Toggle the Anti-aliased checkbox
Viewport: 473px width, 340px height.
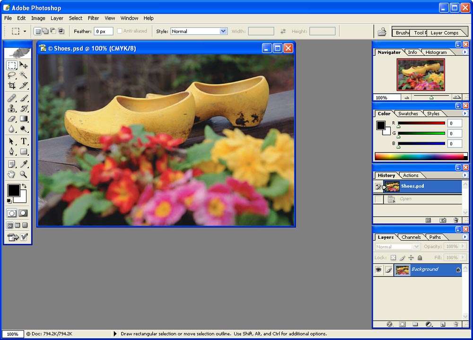[x=120, y=31]
